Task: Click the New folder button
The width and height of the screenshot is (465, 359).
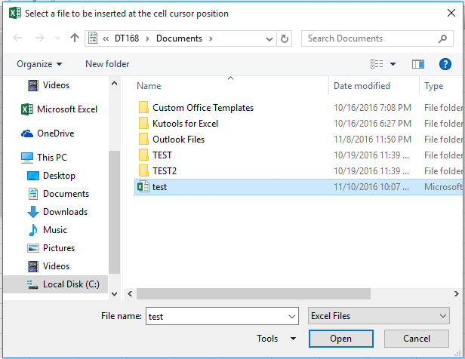Action: [107, 64]
